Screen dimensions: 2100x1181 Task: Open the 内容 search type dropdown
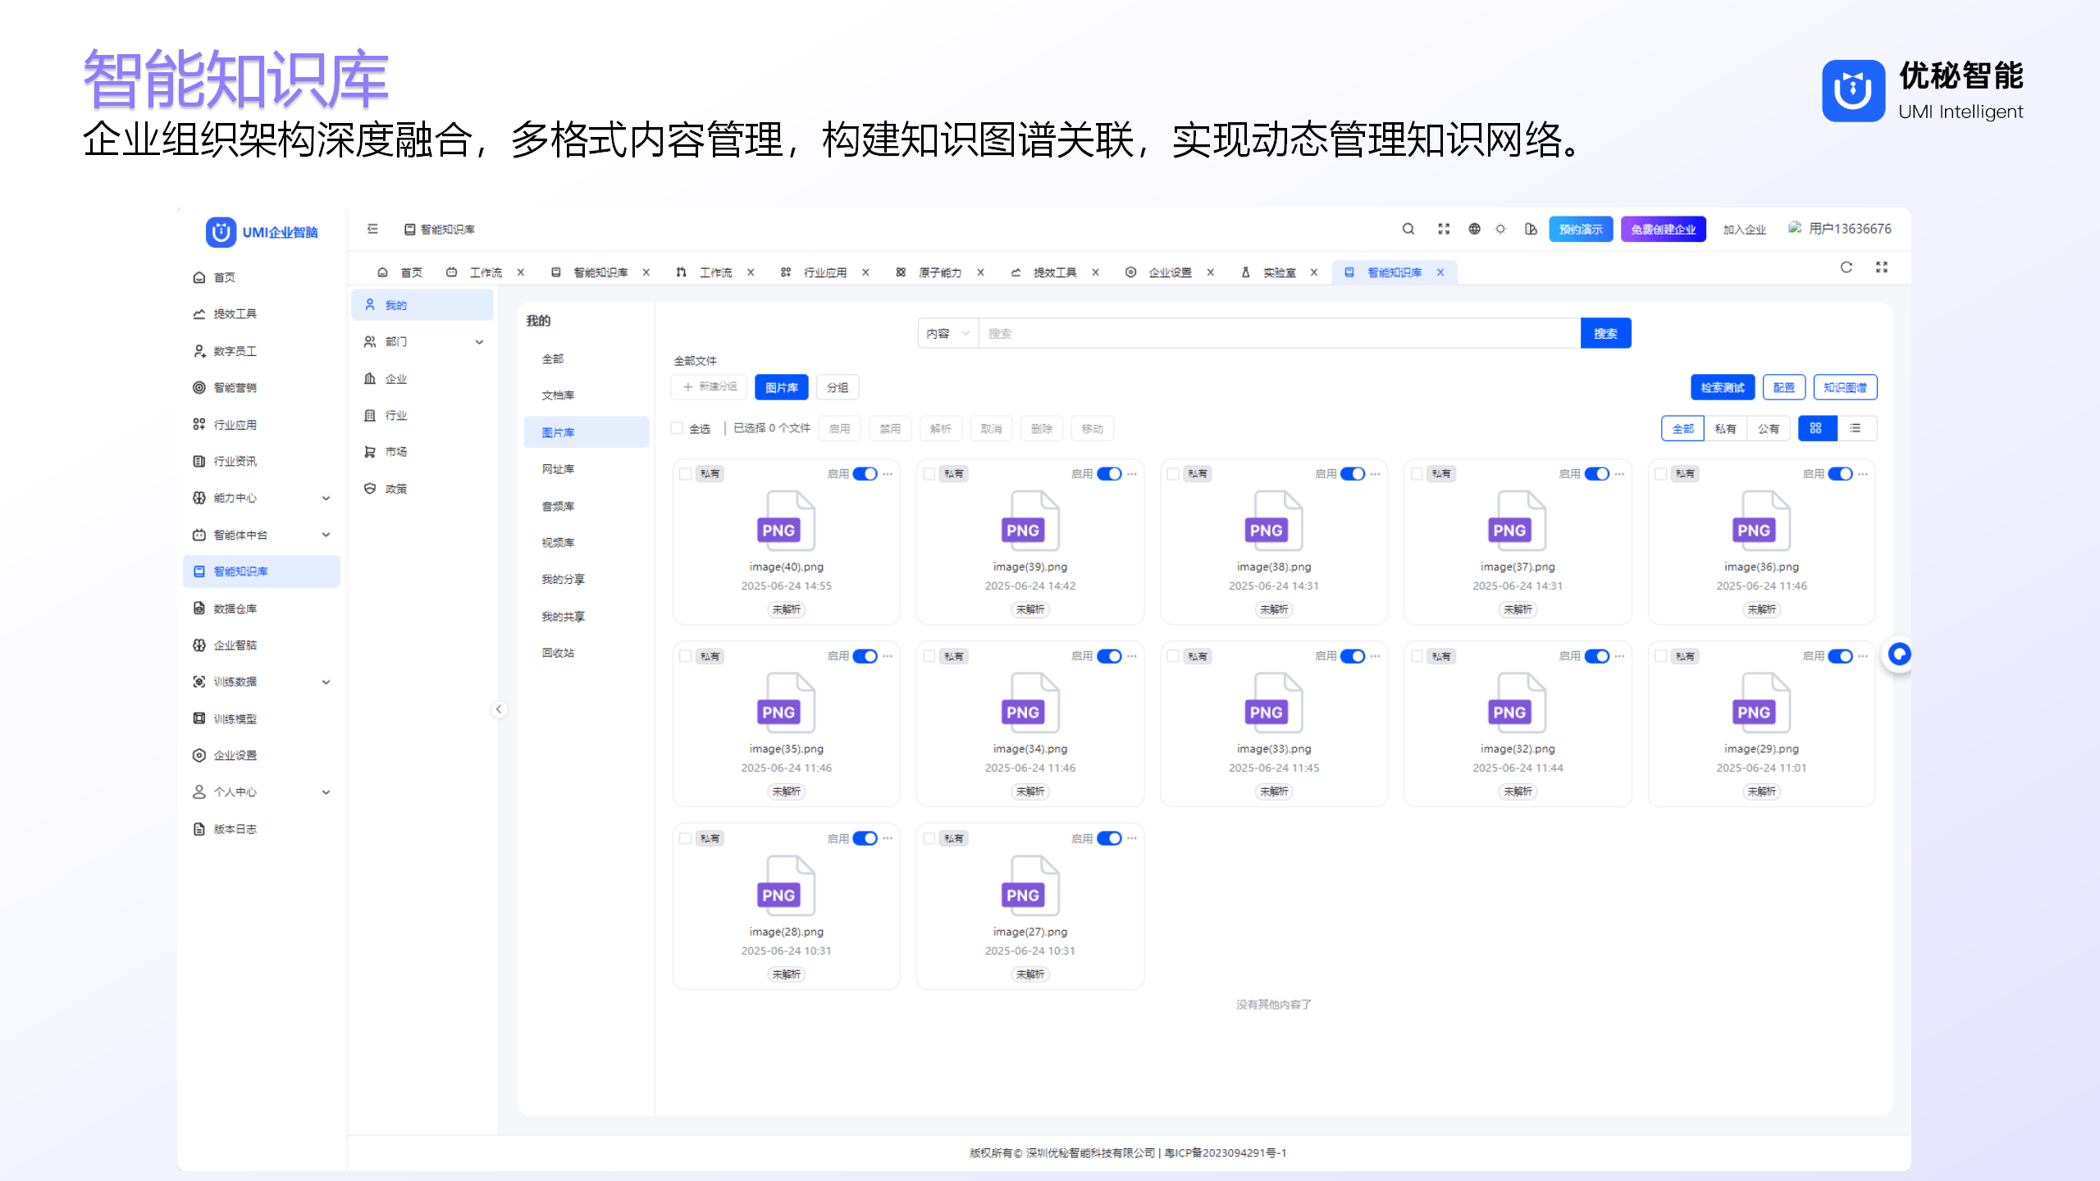[x=947, y=334]
